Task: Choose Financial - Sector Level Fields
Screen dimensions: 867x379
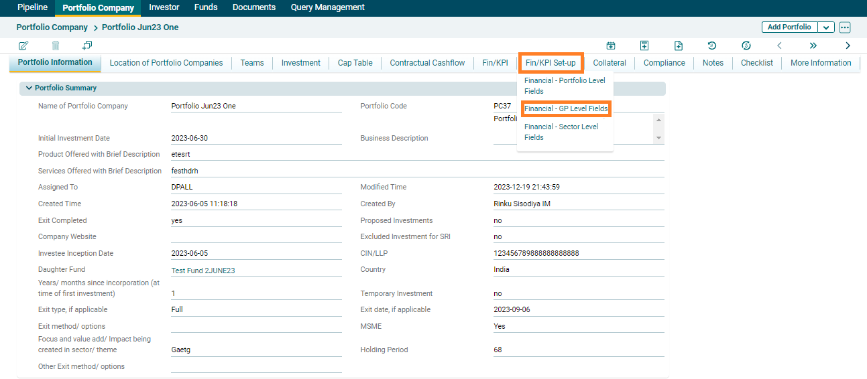Action: click(561, 132)
